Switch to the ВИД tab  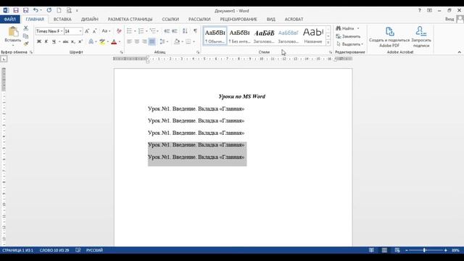pyautogui.click(x=270, y=20)
